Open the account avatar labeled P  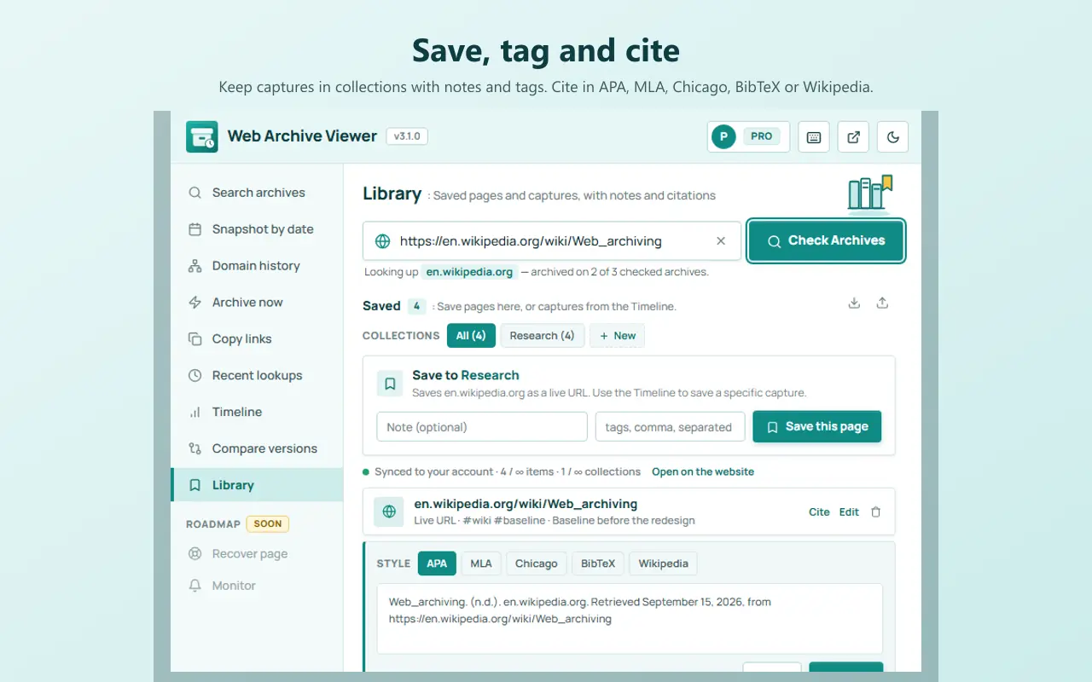(x=723, y=136)
